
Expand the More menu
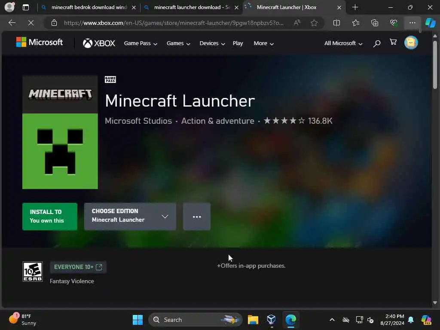[x=264, y=43]
